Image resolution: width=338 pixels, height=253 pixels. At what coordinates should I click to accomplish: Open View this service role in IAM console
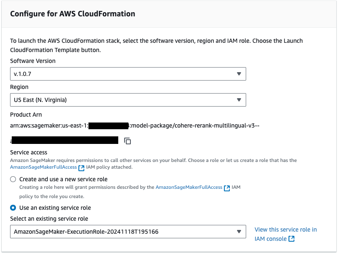tap(286, 234)
